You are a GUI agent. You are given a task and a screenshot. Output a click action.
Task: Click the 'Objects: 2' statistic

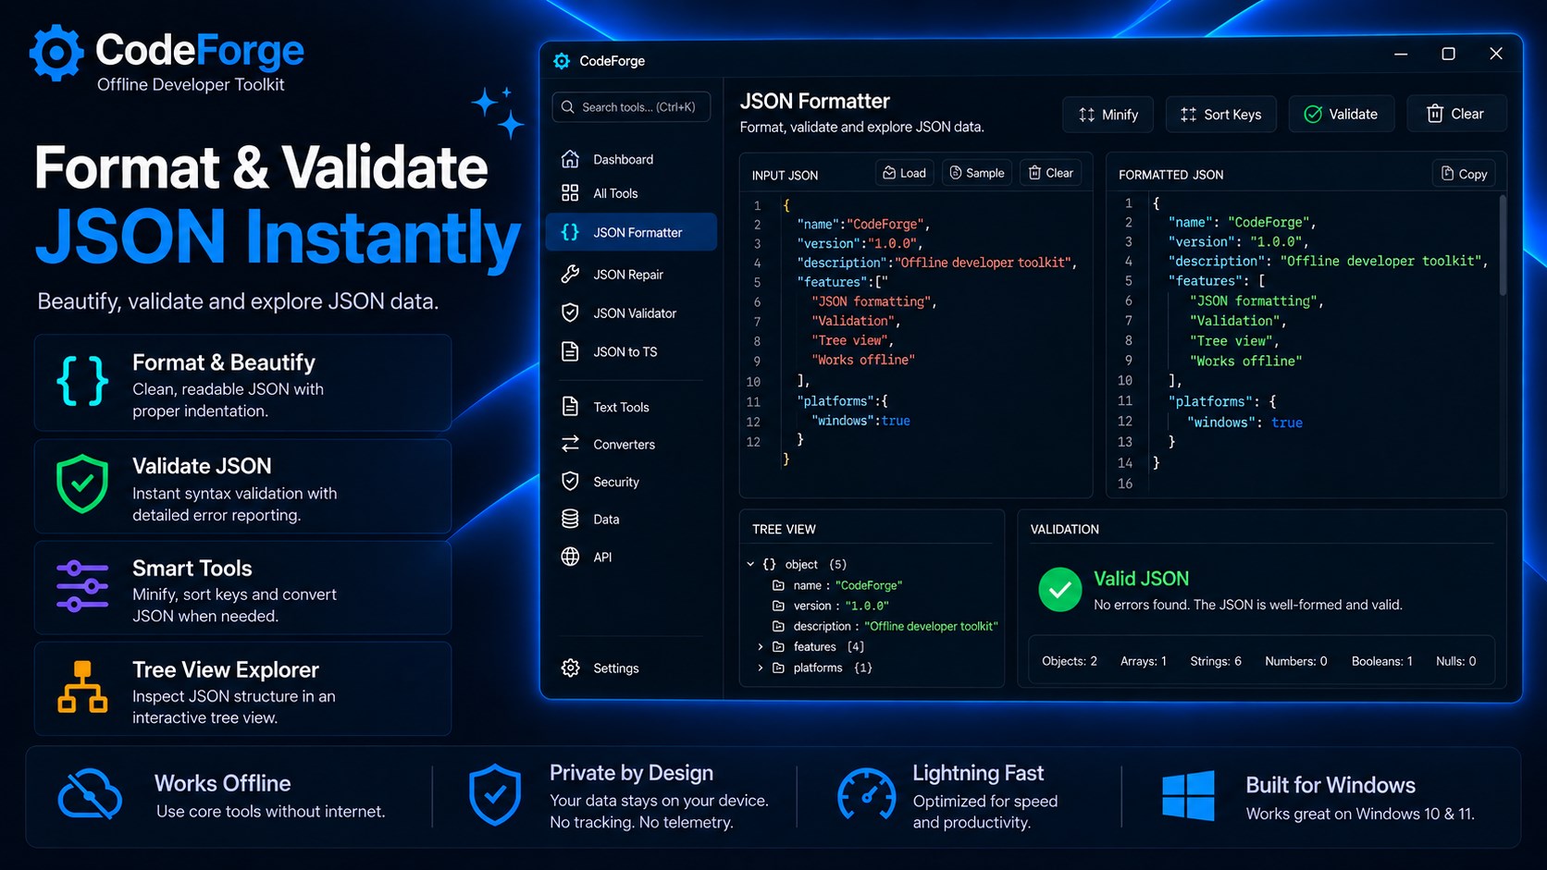click(x=1070, y=661)
